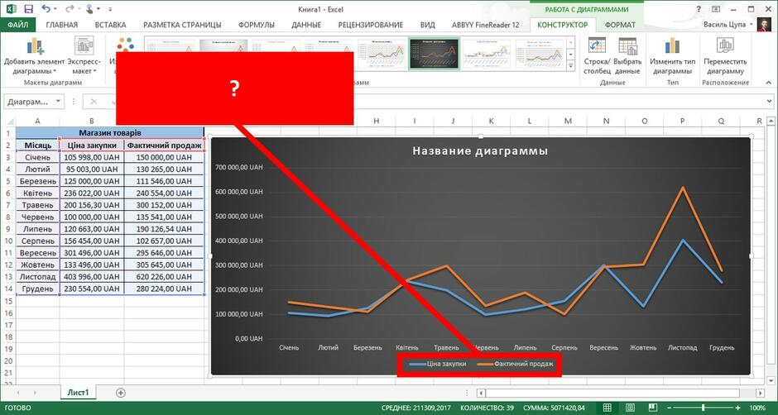Click the Лист1 sheet tab
The width and height of the screenshot is (778, 415).
78,392
